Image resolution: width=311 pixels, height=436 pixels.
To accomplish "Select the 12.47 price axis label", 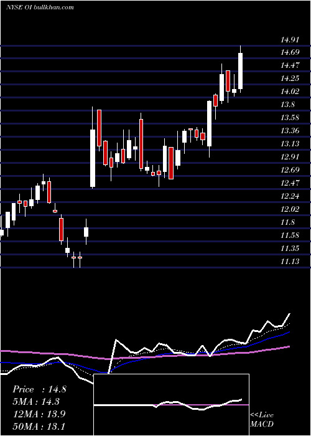I will [290, 182].
